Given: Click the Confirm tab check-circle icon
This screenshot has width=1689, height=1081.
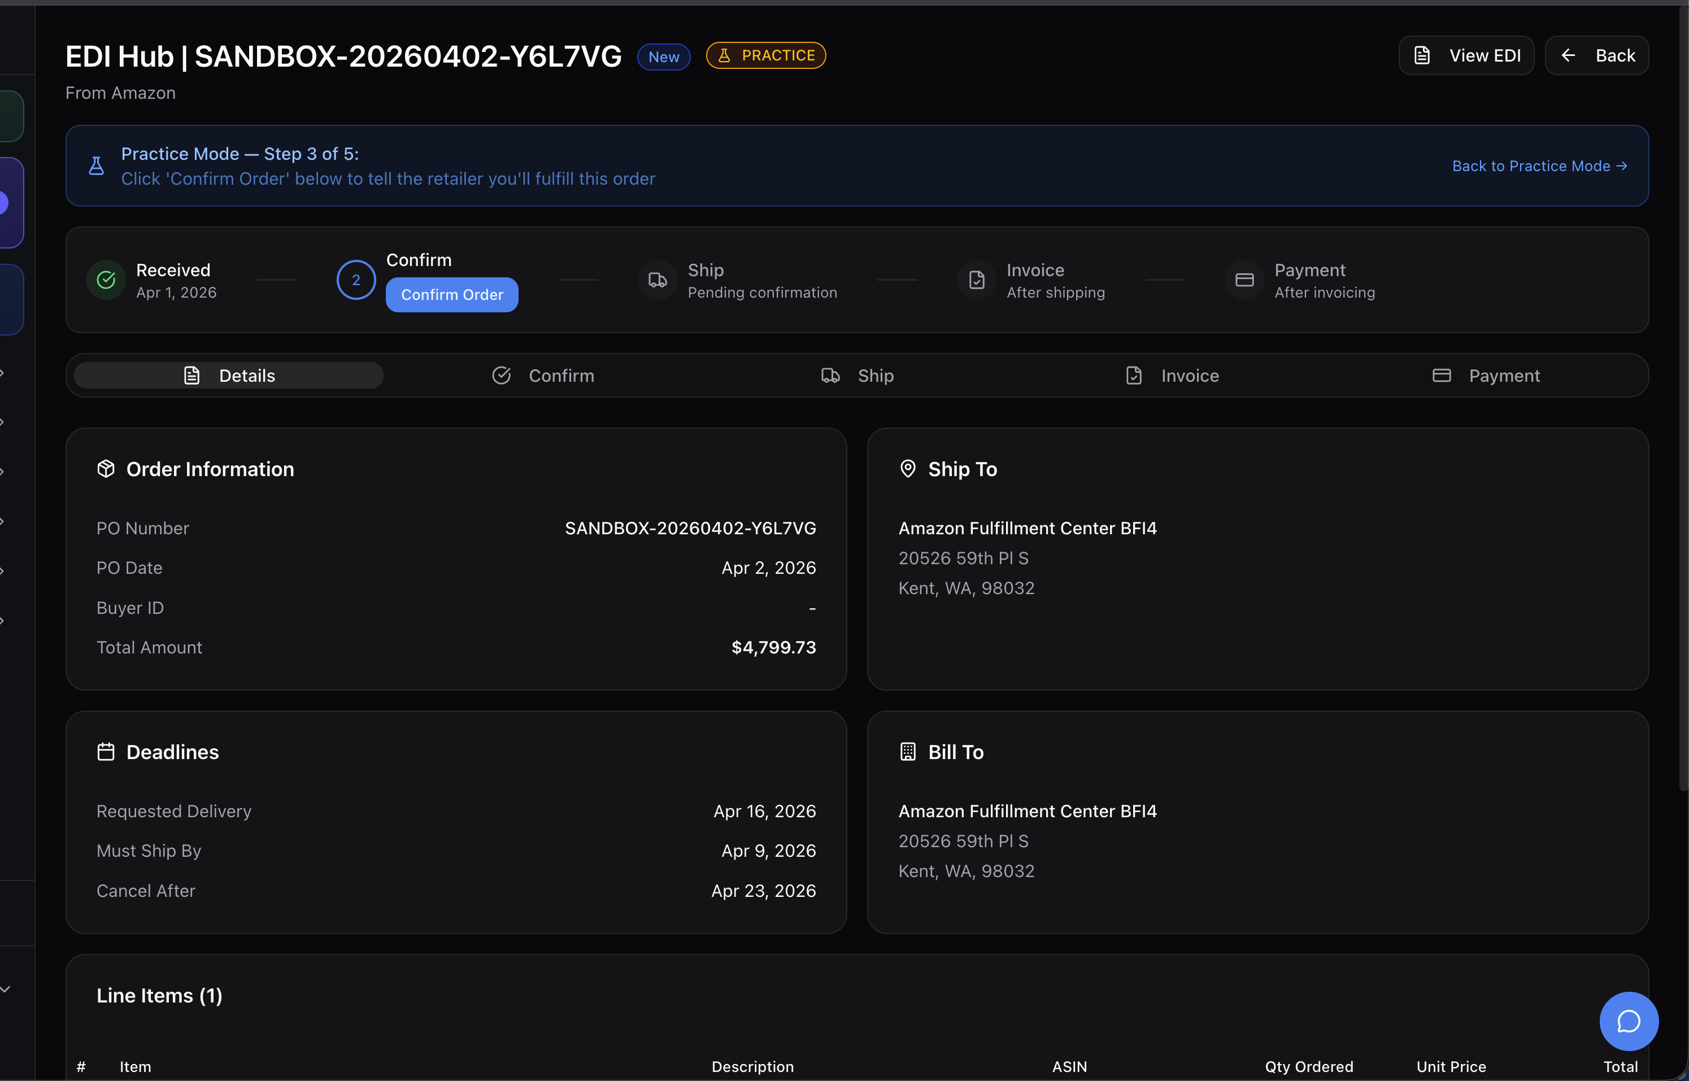Looking at the screenshot, I should pos(501,376).
